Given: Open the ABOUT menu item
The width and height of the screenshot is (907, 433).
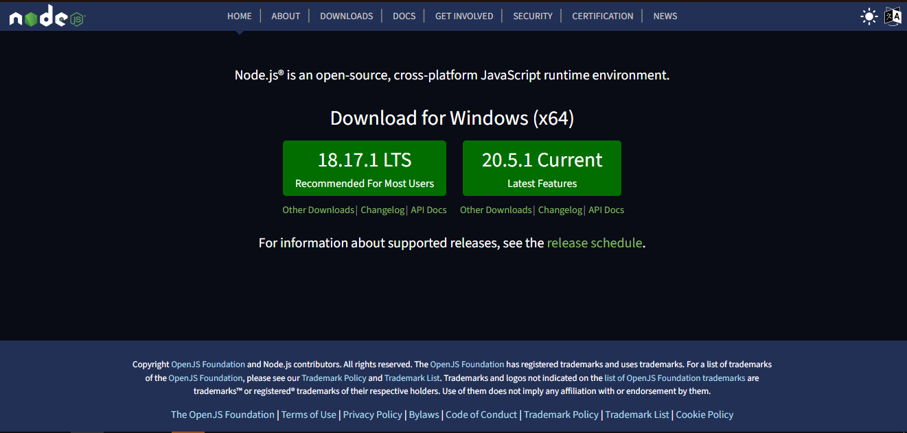Looking at the screenshot, I should click(286, 16).
